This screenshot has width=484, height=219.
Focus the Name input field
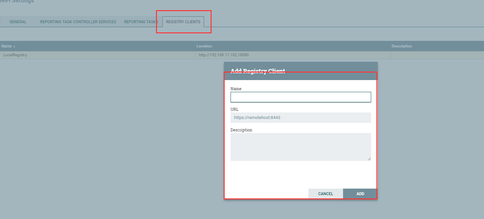coord(301,97)
